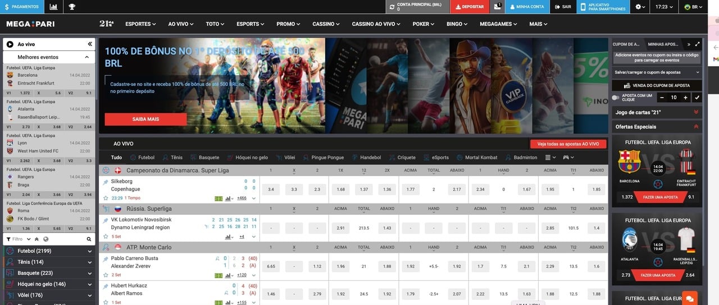Select odds 3.4 for Silkeborg win
The image size is (719, 305).
pyautogui.click(x=271, y=190)
